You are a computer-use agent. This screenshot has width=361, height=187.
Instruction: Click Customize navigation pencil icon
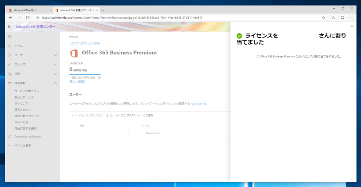[10, 136]
